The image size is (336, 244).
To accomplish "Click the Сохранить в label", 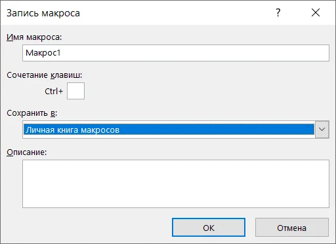I will coord(31,113).
